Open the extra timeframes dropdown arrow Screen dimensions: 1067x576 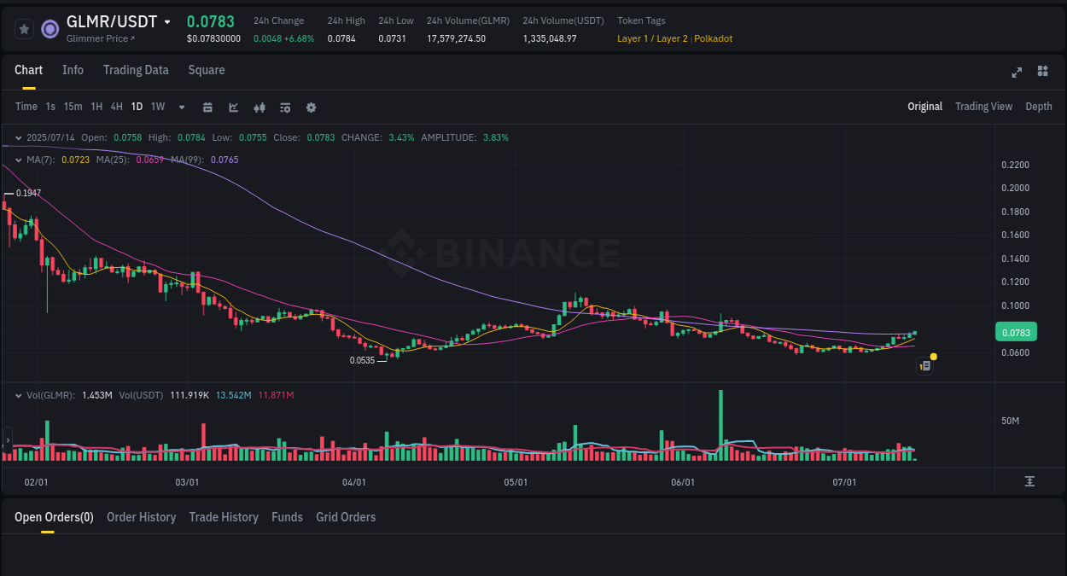181,108
